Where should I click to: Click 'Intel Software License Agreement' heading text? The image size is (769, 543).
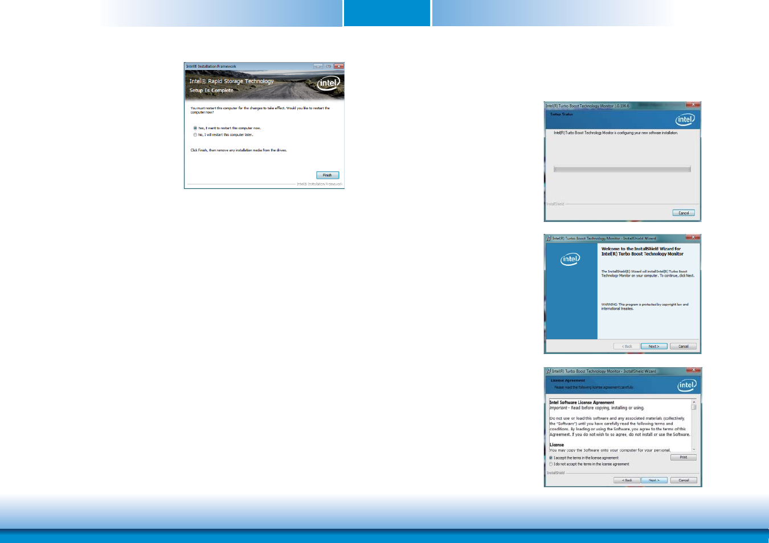point(582,402)
